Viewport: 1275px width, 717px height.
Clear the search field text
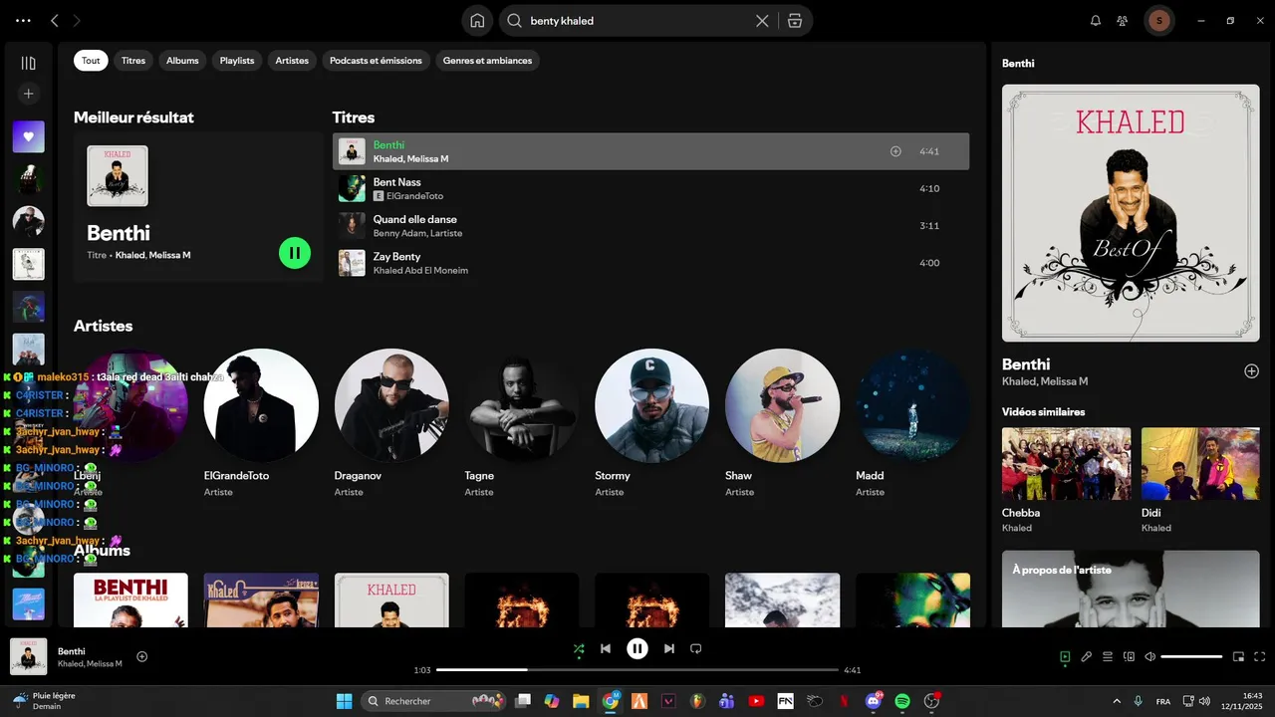coord(762,20)
